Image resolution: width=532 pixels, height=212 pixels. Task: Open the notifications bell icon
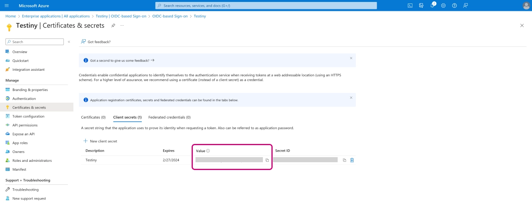[x=432, y=5]
